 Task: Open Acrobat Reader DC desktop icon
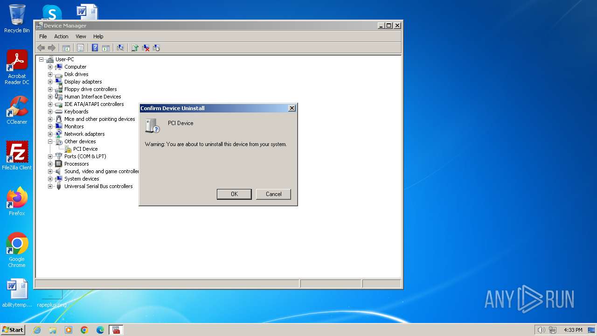[x=17, y=67]
